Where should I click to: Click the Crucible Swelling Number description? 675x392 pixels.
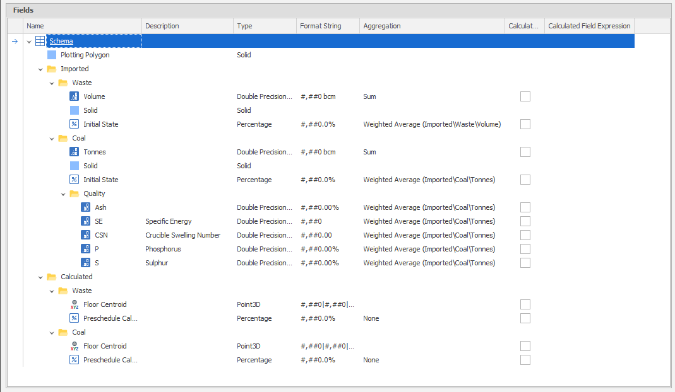coord(183,235)
